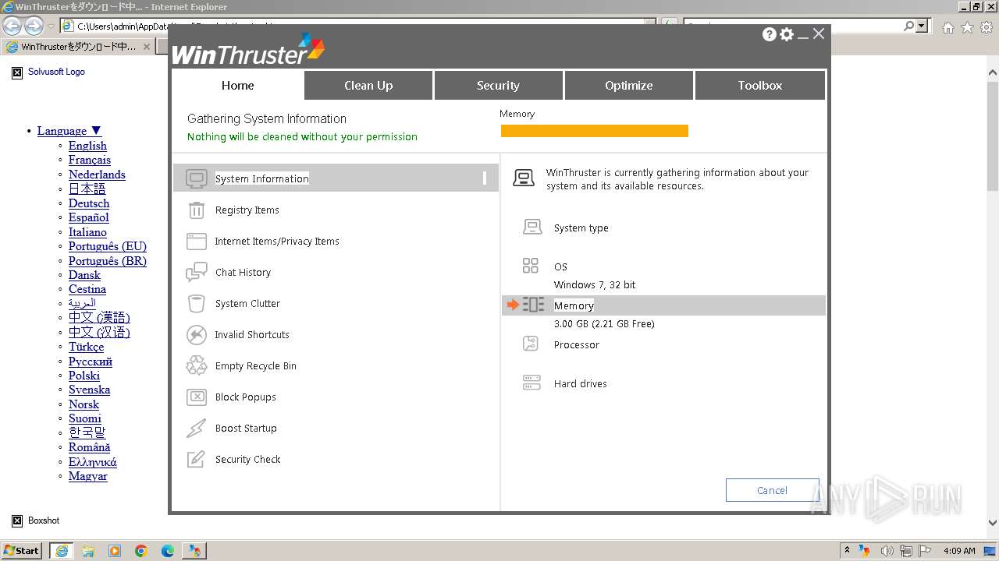
Task: Click the System Clutter bucket icon
Action: point(197,303)
